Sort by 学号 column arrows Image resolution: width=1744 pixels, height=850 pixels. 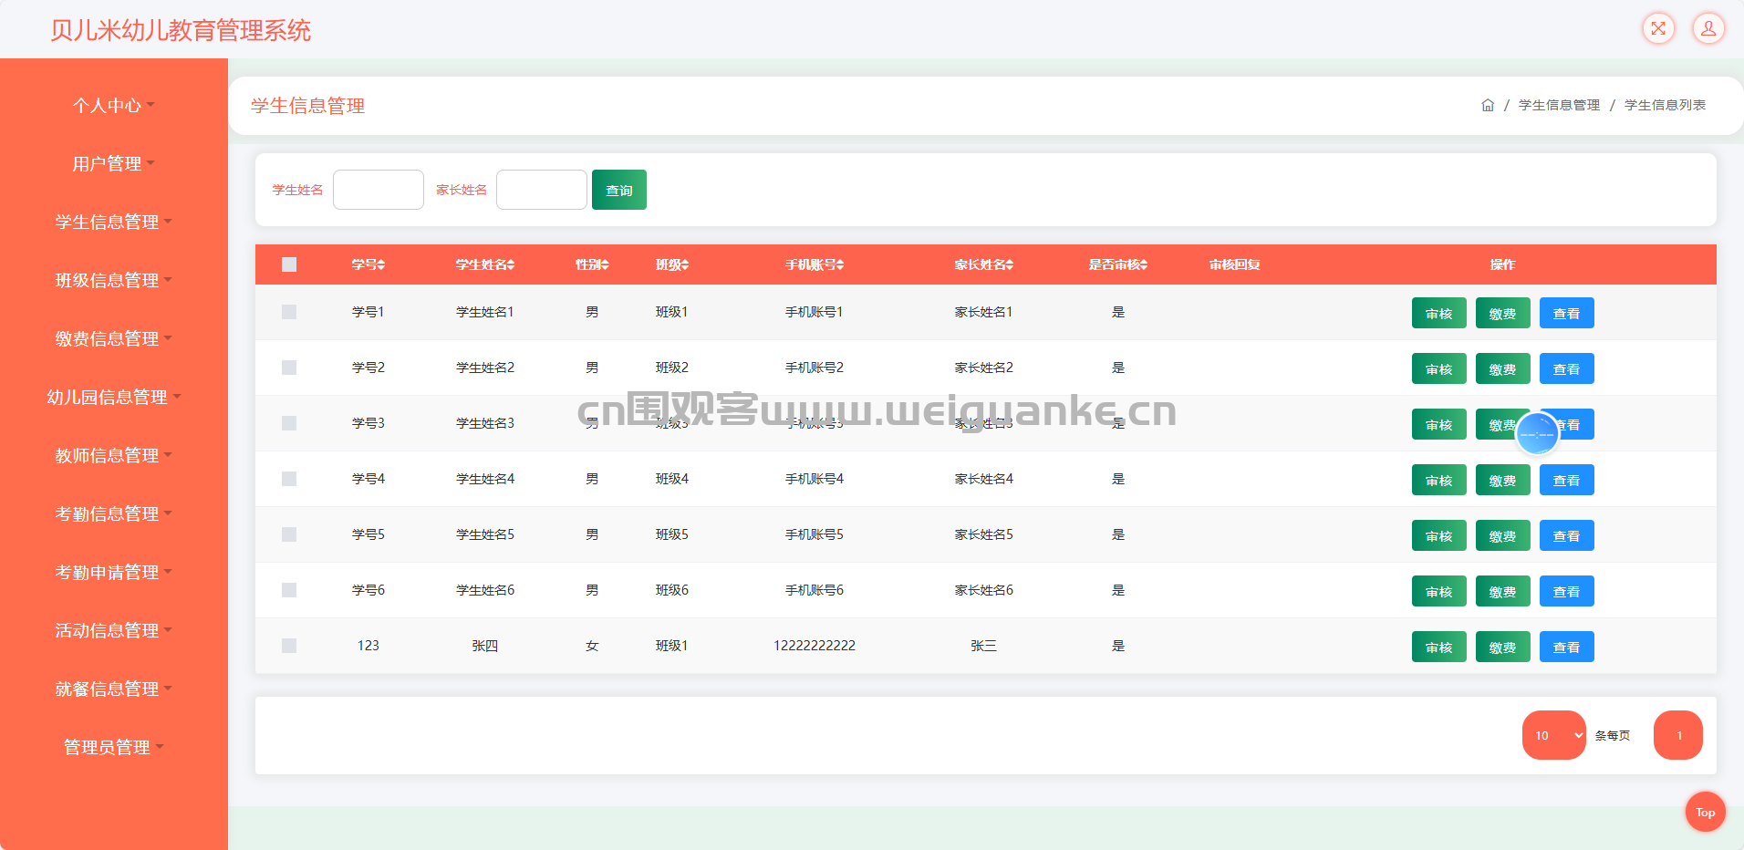(381, 264)
